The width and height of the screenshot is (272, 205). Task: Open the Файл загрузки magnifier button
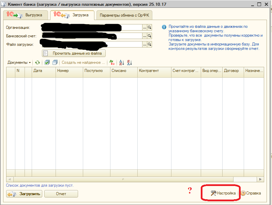pos(149,44)
